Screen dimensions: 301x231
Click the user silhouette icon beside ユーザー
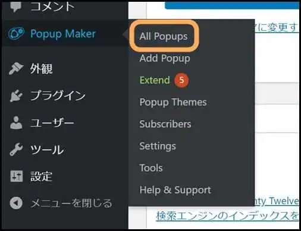16,123
